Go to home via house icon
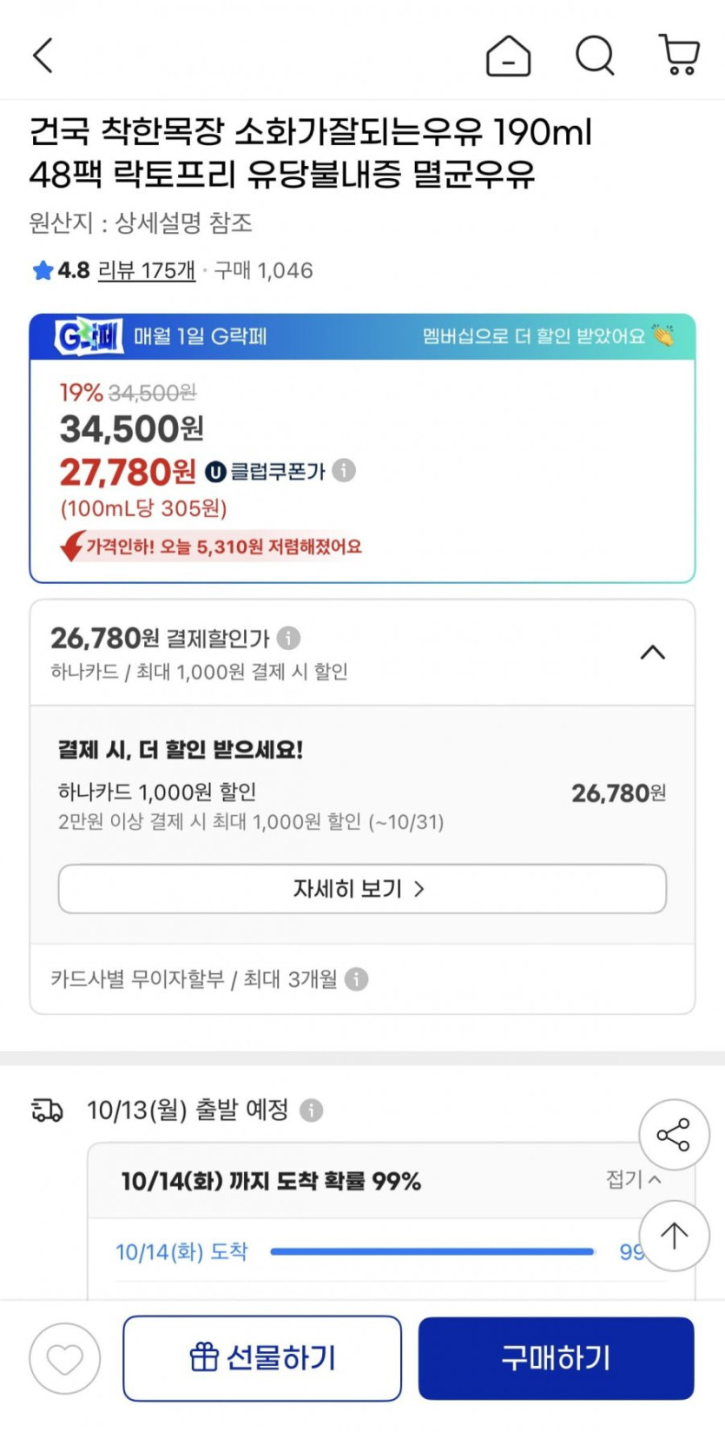 tap(508, 56)
